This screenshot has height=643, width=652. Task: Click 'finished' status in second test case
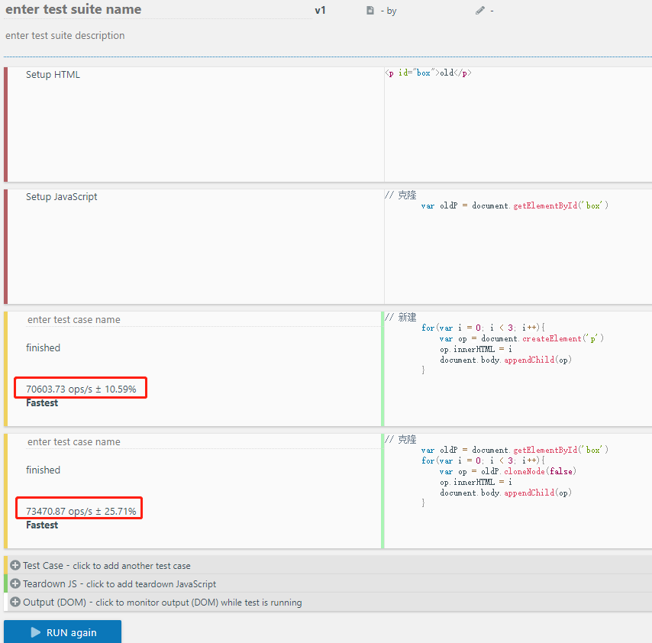pos(44,470)
